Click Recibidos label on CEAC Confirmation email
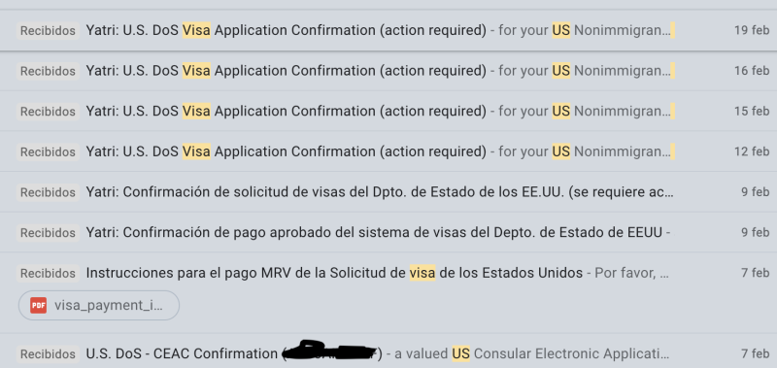777x368 pixels. [x=48, y=354]
